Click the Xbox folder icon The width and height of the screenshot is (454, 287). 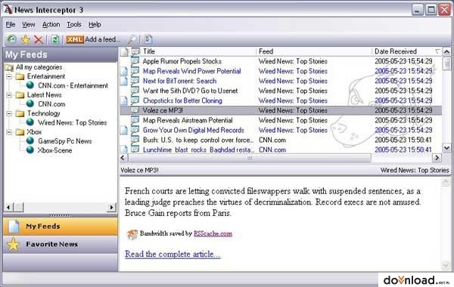click(20, 132)
